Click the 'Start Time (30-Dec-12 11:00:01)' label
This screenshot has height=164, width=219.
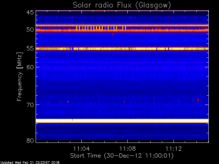click(x=122, y=156)
